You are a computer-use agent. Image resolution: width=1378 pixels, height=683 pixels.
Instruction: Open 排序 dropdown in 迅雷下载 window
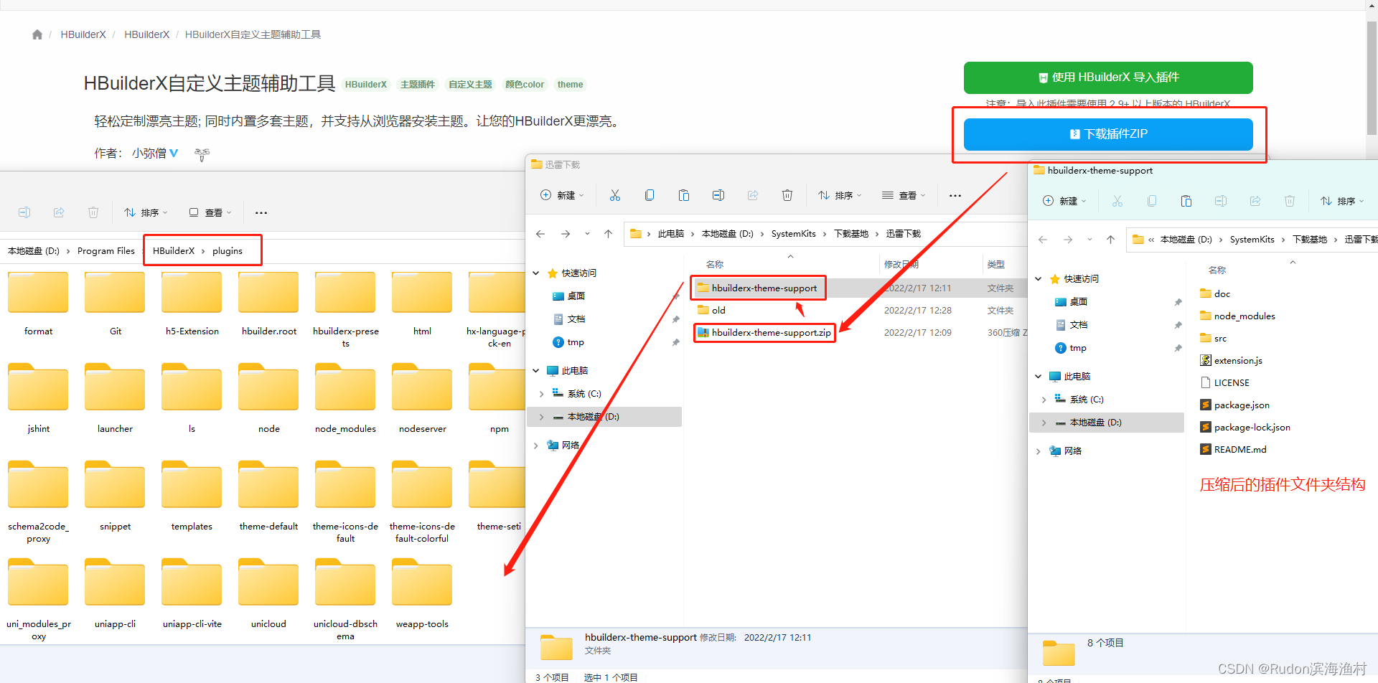[x=840, y=195]
